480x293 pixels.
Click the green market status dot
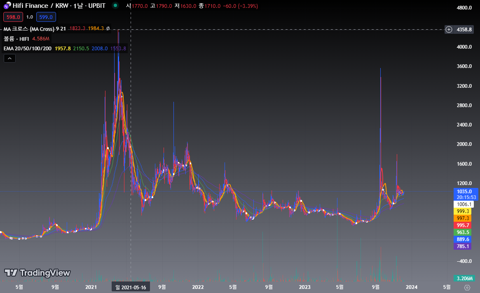point(115,5)
